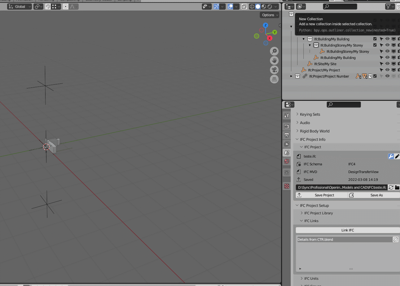Screen dimensions: 400x286
Task: Collapse the IfcBuildingStorey/My Storey collection
Action: pyautogui.click(x=309, y=45)
